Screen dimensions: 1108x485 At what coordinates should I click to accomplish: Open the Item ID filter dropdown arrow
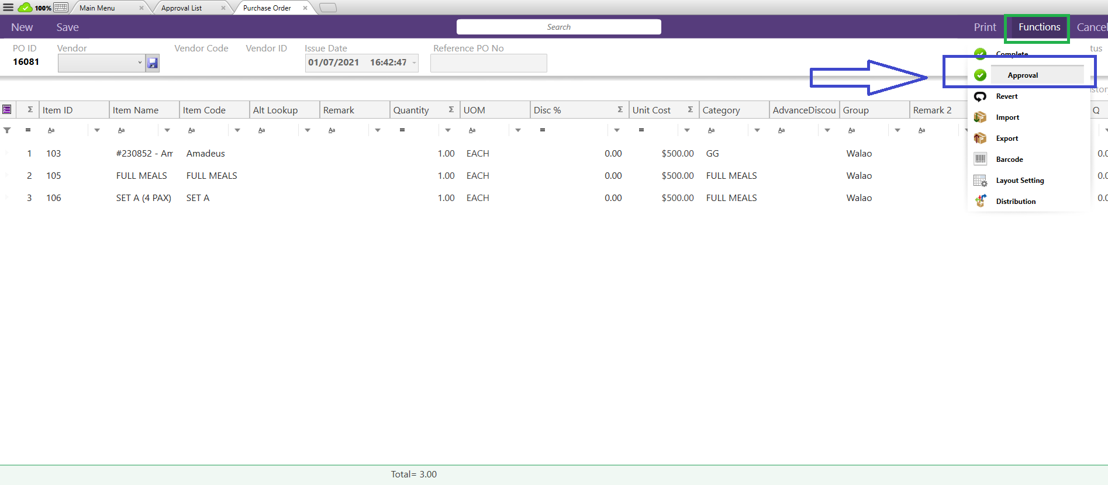(97, 130)
